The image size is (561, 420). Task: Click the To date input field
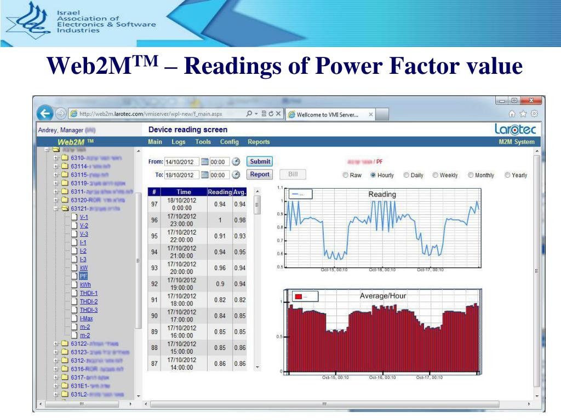tap(181, 174)
